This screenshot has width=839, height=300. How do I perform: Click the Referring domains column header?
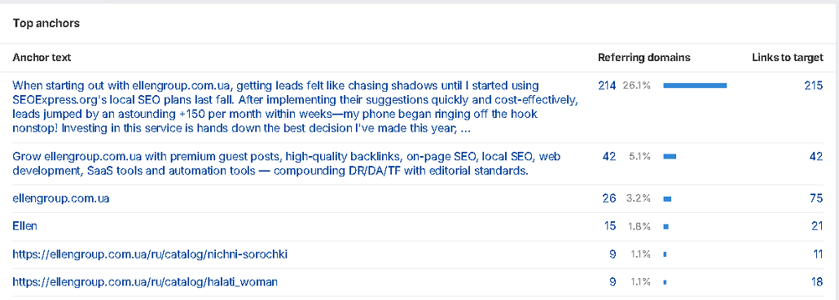(644, 58)
